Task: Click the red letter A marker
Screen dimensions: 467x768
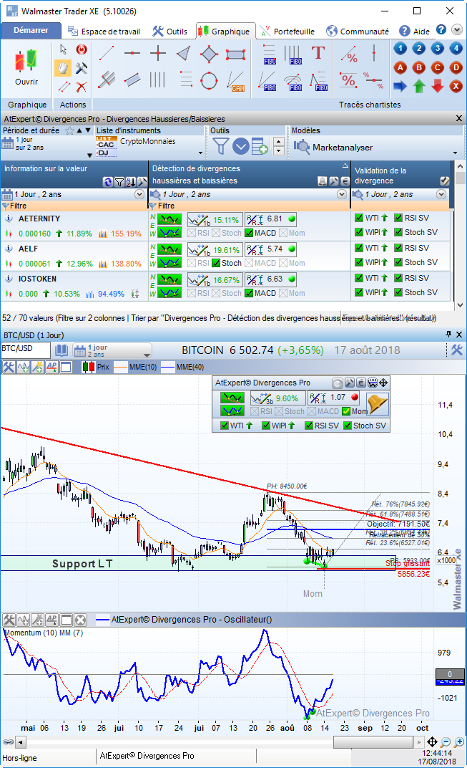Action: coord(400,67)
